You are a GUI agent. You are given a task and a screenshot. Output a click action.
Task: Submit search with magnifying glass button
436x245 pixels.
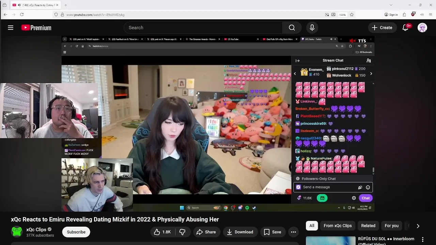pos(292,28)
